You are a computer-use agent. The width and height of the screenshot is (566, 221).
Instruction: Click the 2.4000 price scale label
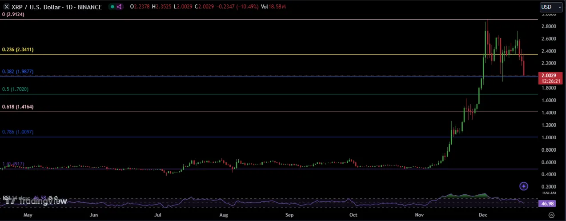550,51
